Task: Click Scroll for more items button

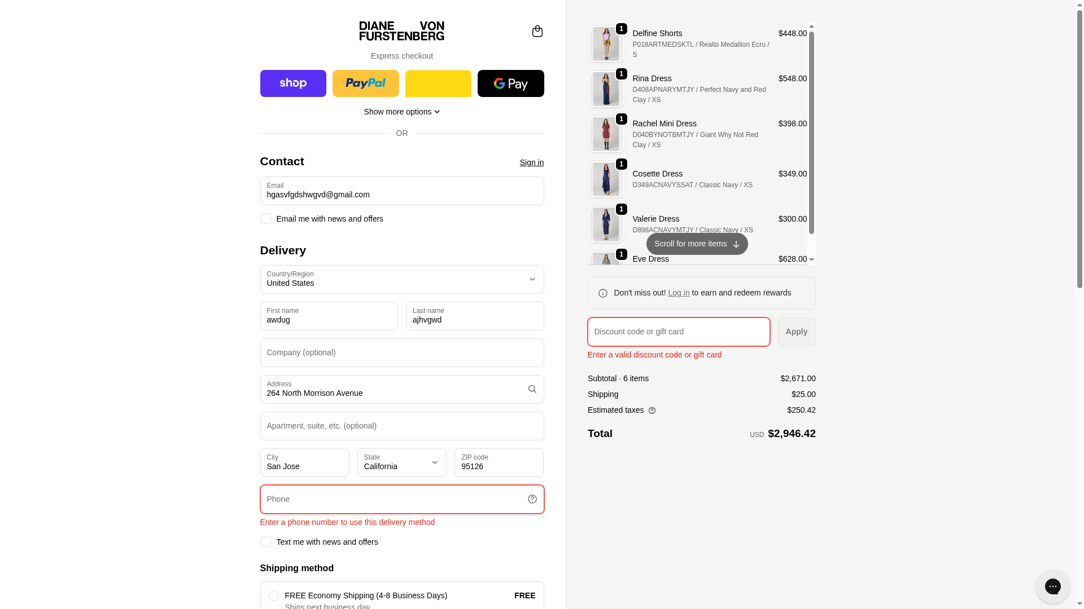Action: 697,244
